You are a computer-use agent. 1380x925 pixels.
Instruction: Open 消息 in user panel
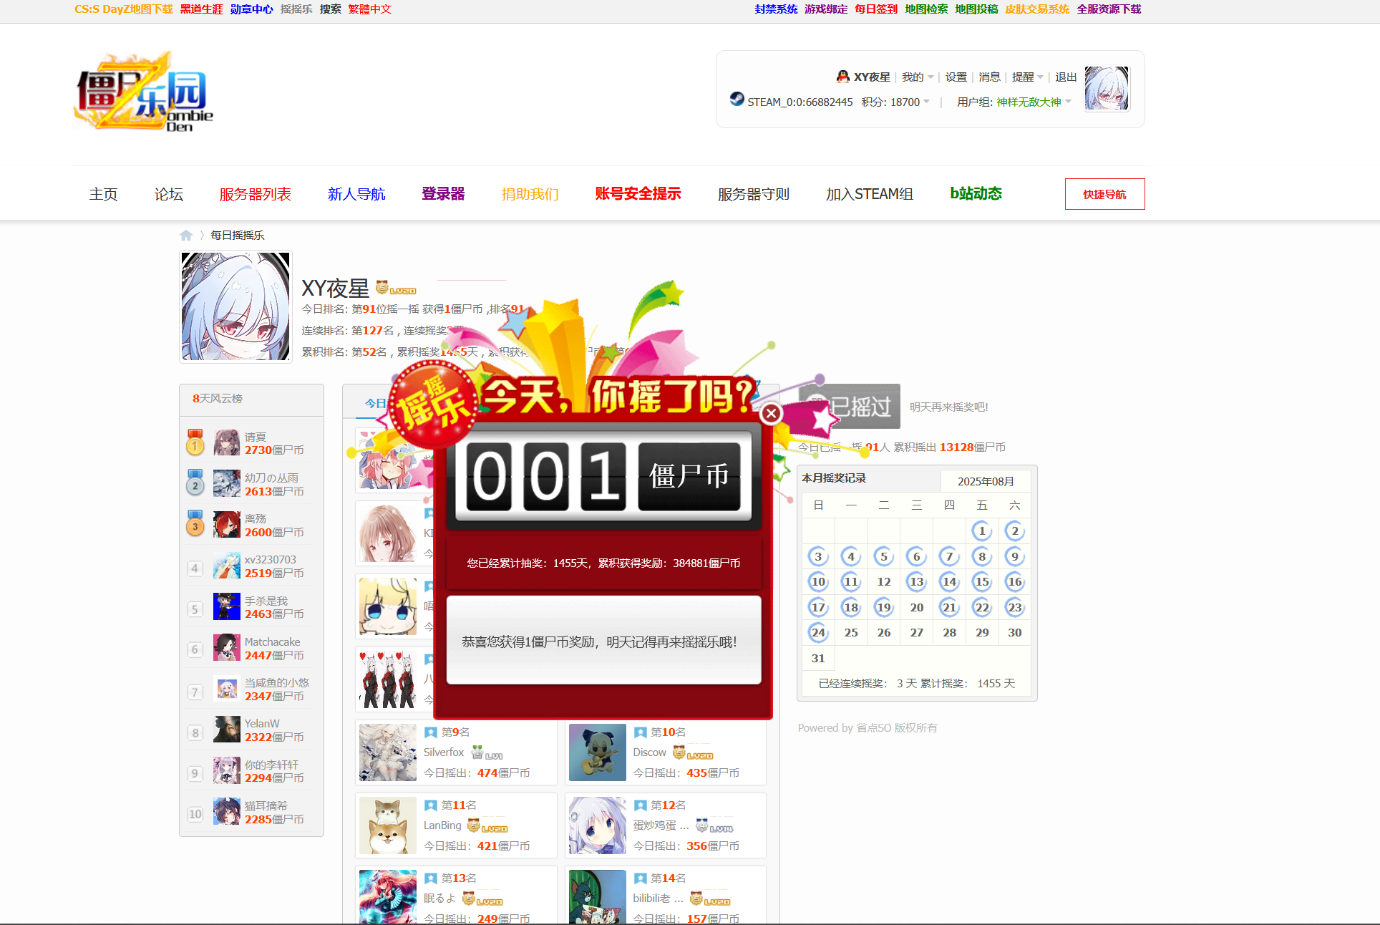point(989,77)
